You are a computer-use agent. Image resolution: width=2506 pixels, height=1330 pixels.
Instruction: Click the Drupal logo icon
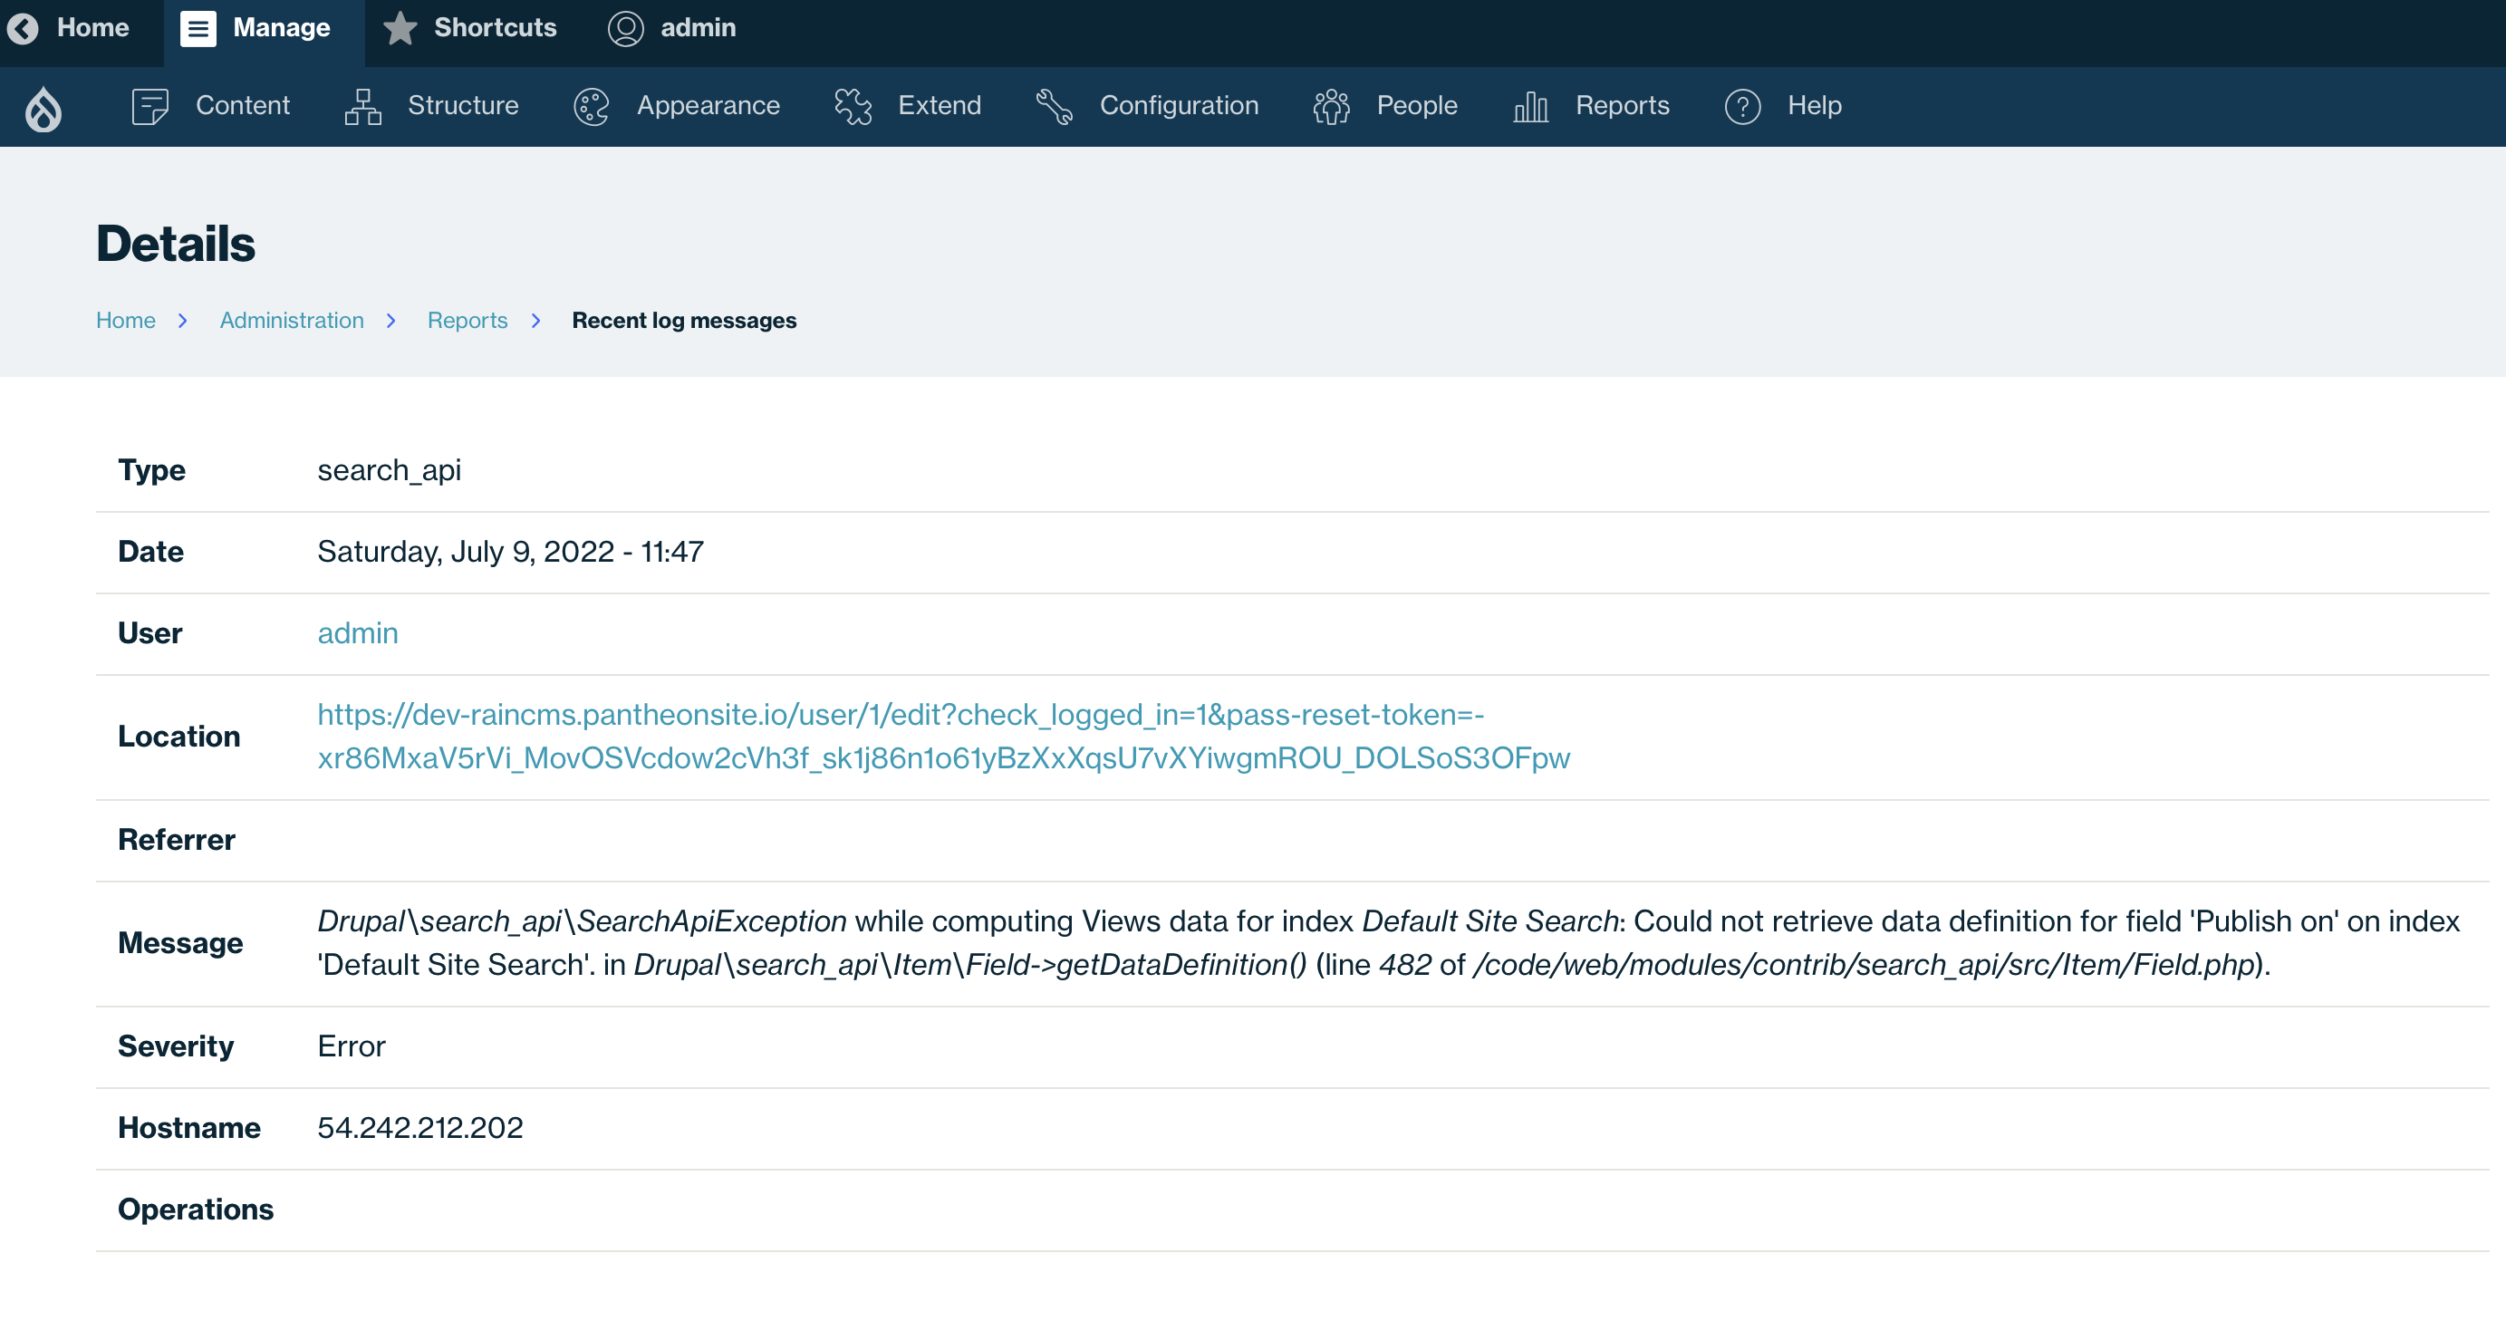point(43,107)
